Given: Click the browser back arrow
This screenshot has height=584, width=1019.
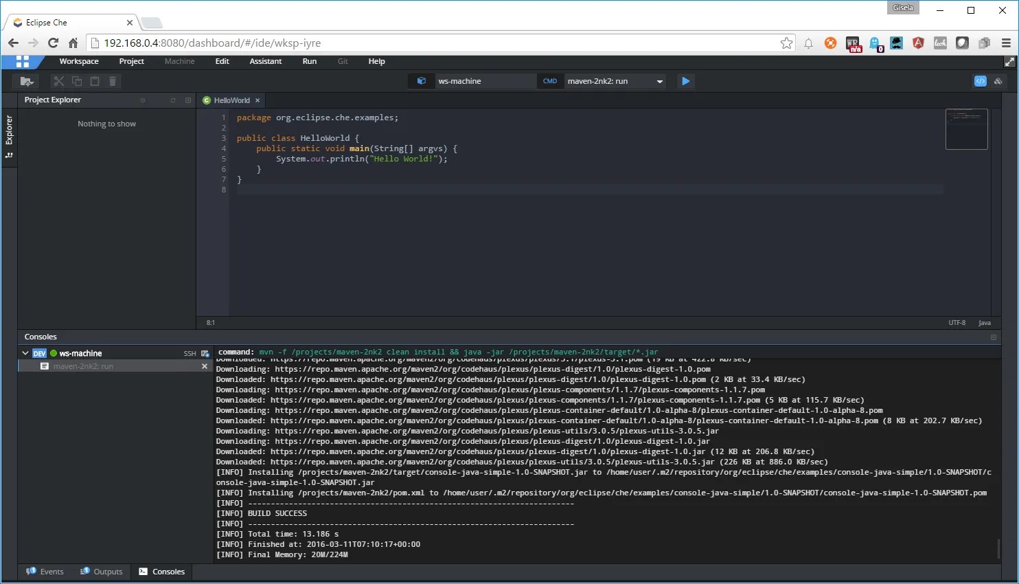Looking at the screenshot, I should (13, 43).
